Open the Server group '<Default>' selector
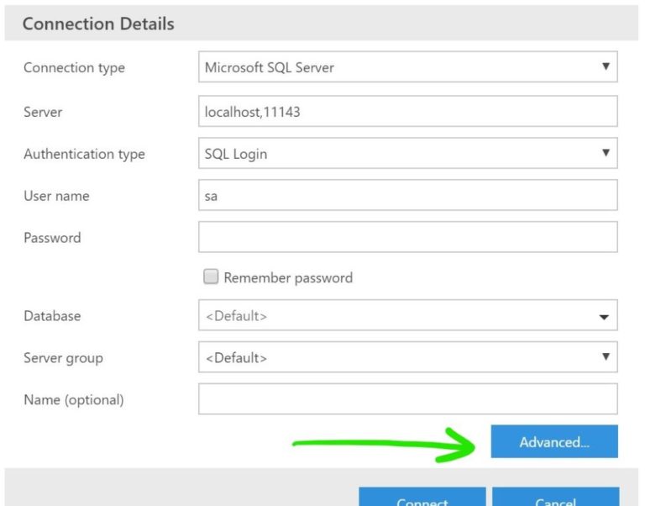Viewport: 645px width, 506px height. coord(395,357)
